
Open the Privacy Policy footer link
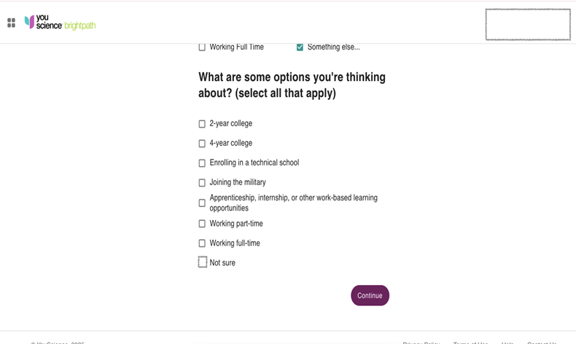click(x=421, y=342)
